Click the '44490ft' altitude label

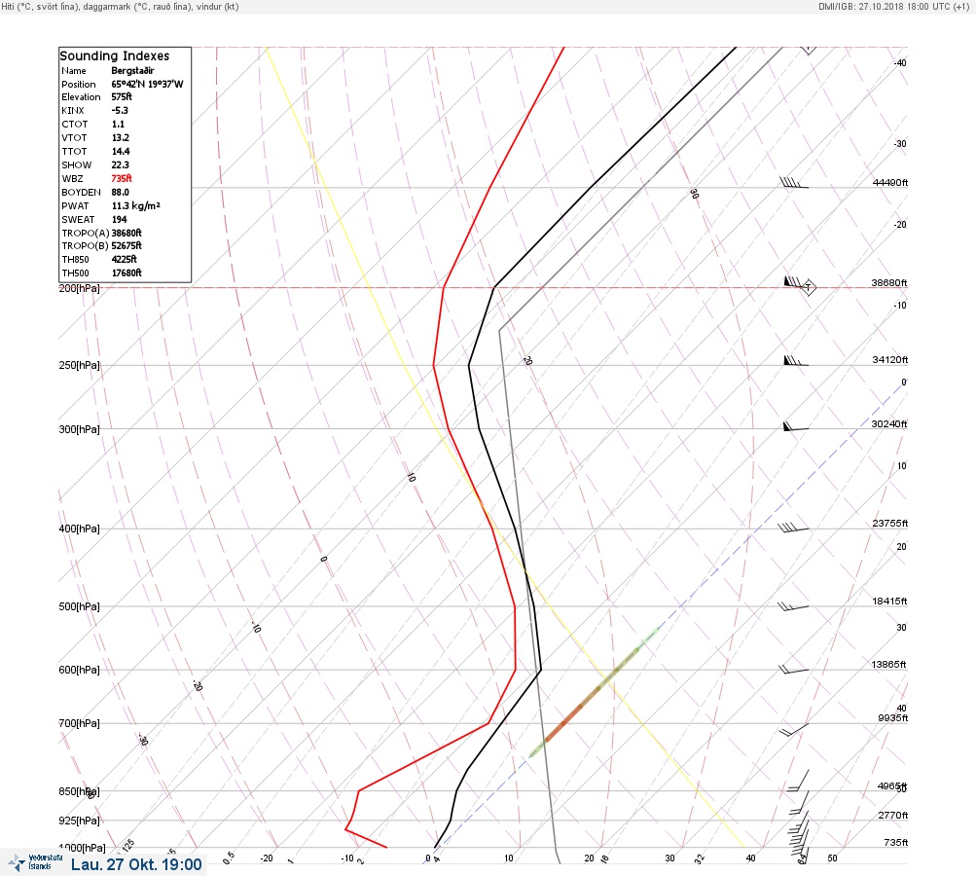[x=890, y=182]
